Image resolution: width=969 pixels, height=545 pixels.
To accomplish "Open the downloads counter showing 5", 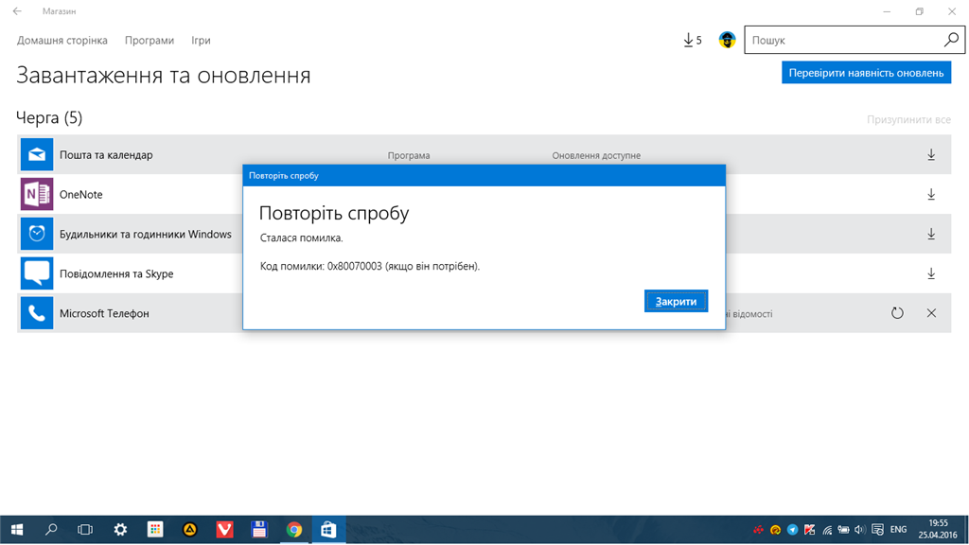I will (x=693, y=41).
